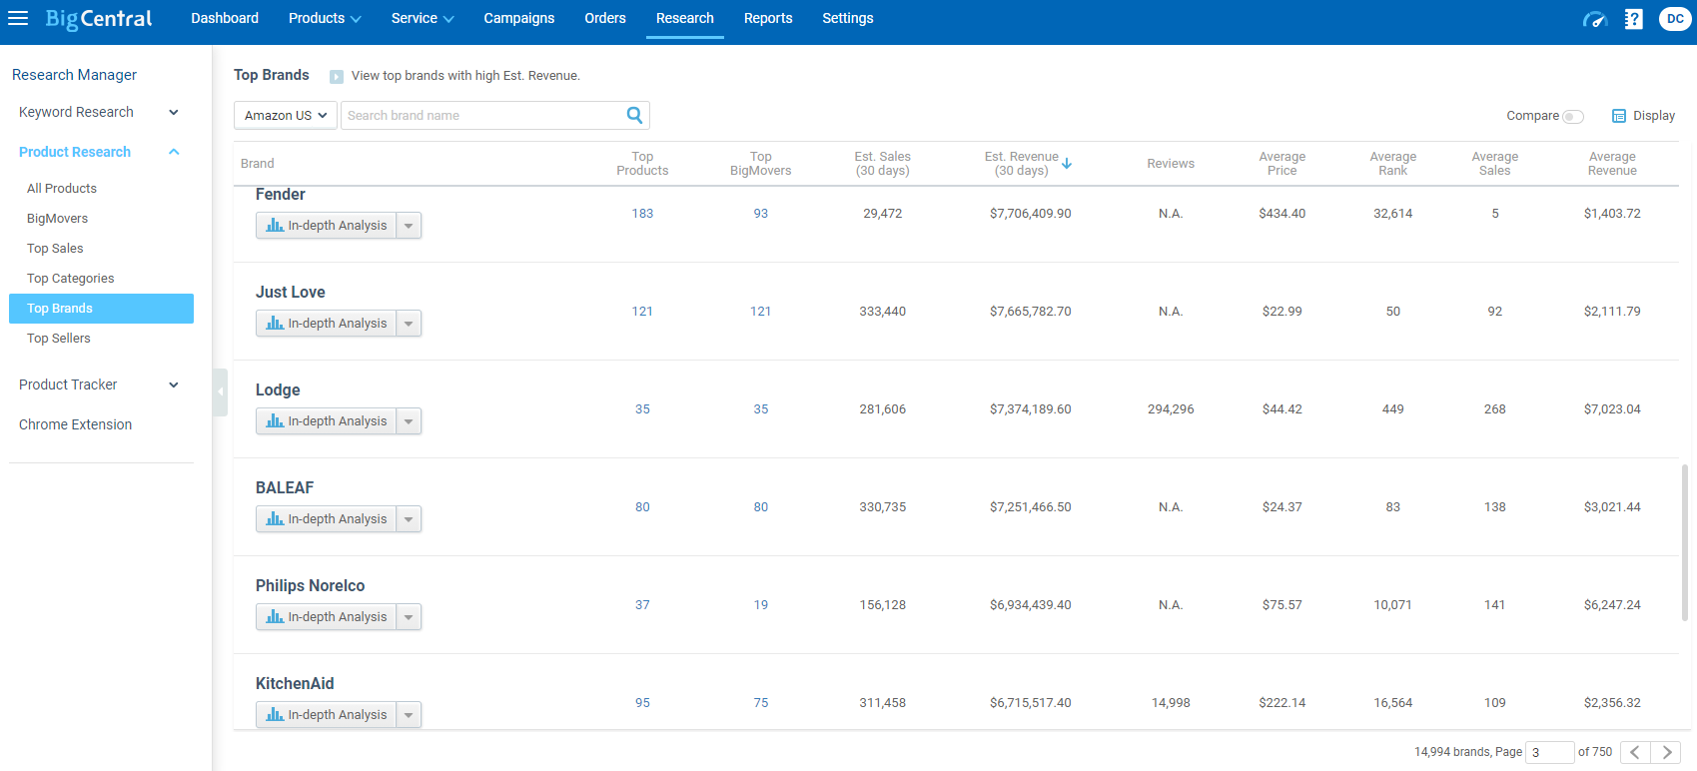The image size is (1697, 771).
Task: Click Lodge In-depth Analysis button
Action: coord(327,421)
